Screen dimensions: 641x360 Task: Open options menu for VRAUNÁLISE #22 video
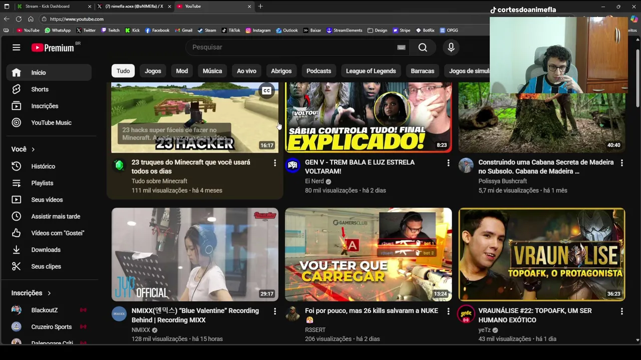coord(621,311)
